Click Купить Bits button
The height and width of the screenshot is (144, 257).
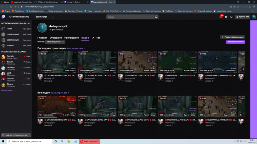coord(242,17)
